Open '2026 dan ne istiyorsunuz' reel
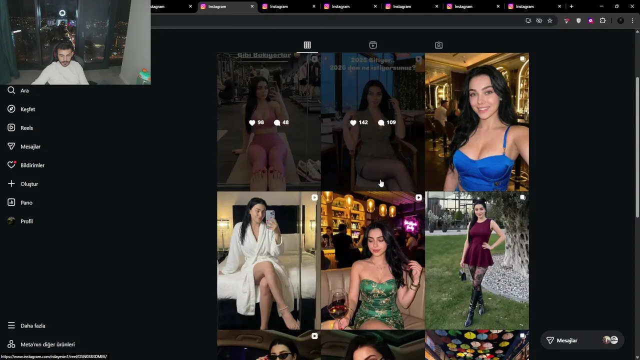The width and height of the screenshot is (640, 360). coord(372,122)
